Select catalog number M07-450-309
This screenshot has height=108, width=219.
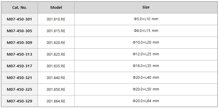coord(20,43)
